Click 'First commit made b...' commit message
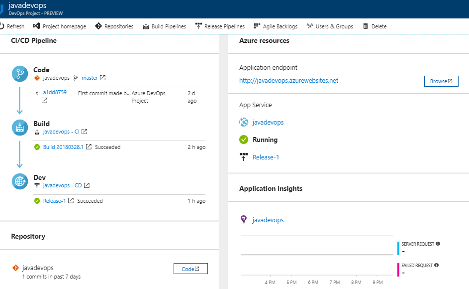 pos(104,93)
